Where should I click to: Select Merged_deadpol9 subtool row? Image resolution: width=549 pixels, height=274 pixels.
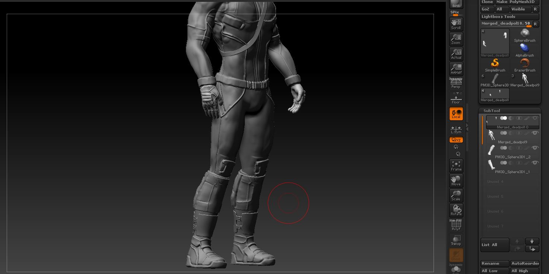click(512, 137)
